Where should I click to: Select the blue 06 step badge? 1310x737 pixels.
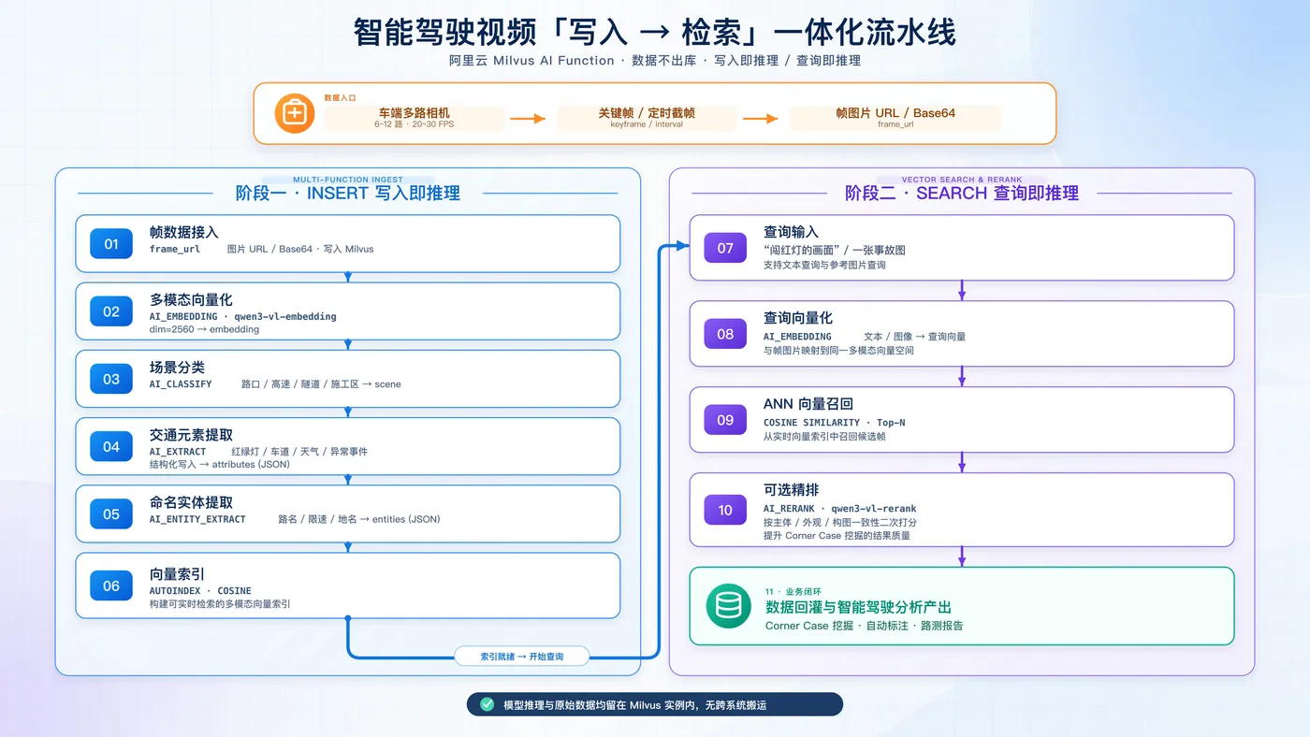coord(111,585)
